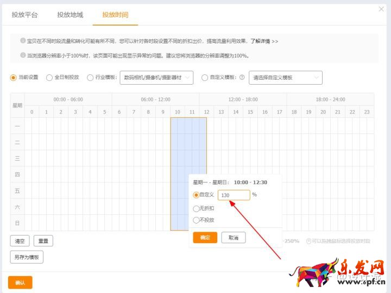This screenshot has height=293, width=391.
Task: Close the dialog with the X icon
Action: pos(381,9)
